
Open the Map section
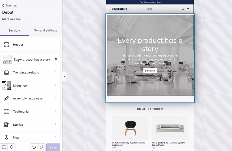point(30,137)
